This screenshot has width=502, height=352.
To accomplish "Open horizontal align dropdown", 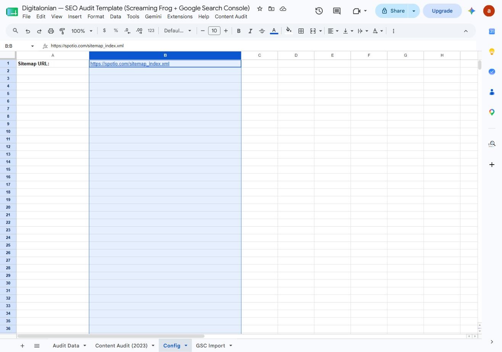I will [333, 31].
